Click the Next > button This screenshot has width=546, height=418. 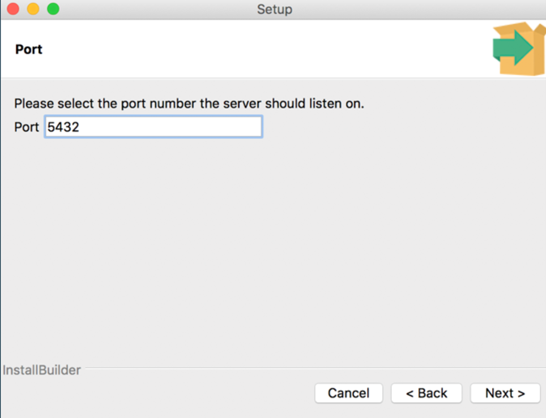505,393
